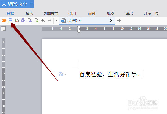The height and width of the screenshot is (114, 167).
Task: Place cursor in text 百度经验，生活好帮手。
Action: coord(110,74)
